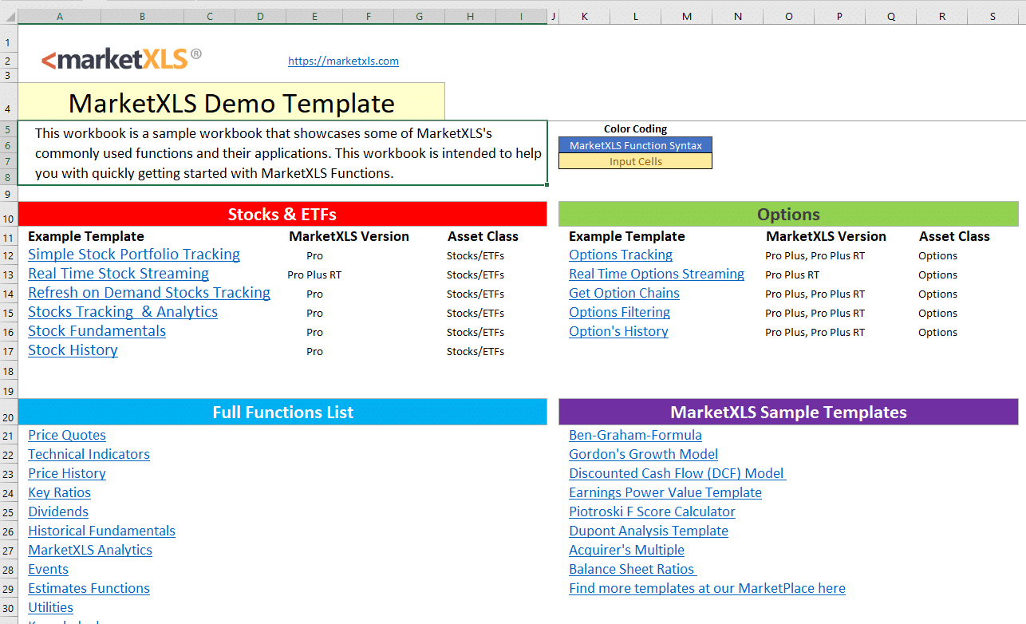This screenshot has height=624, width=1026.
Task: Open the Dividends link
Action: 58,511
